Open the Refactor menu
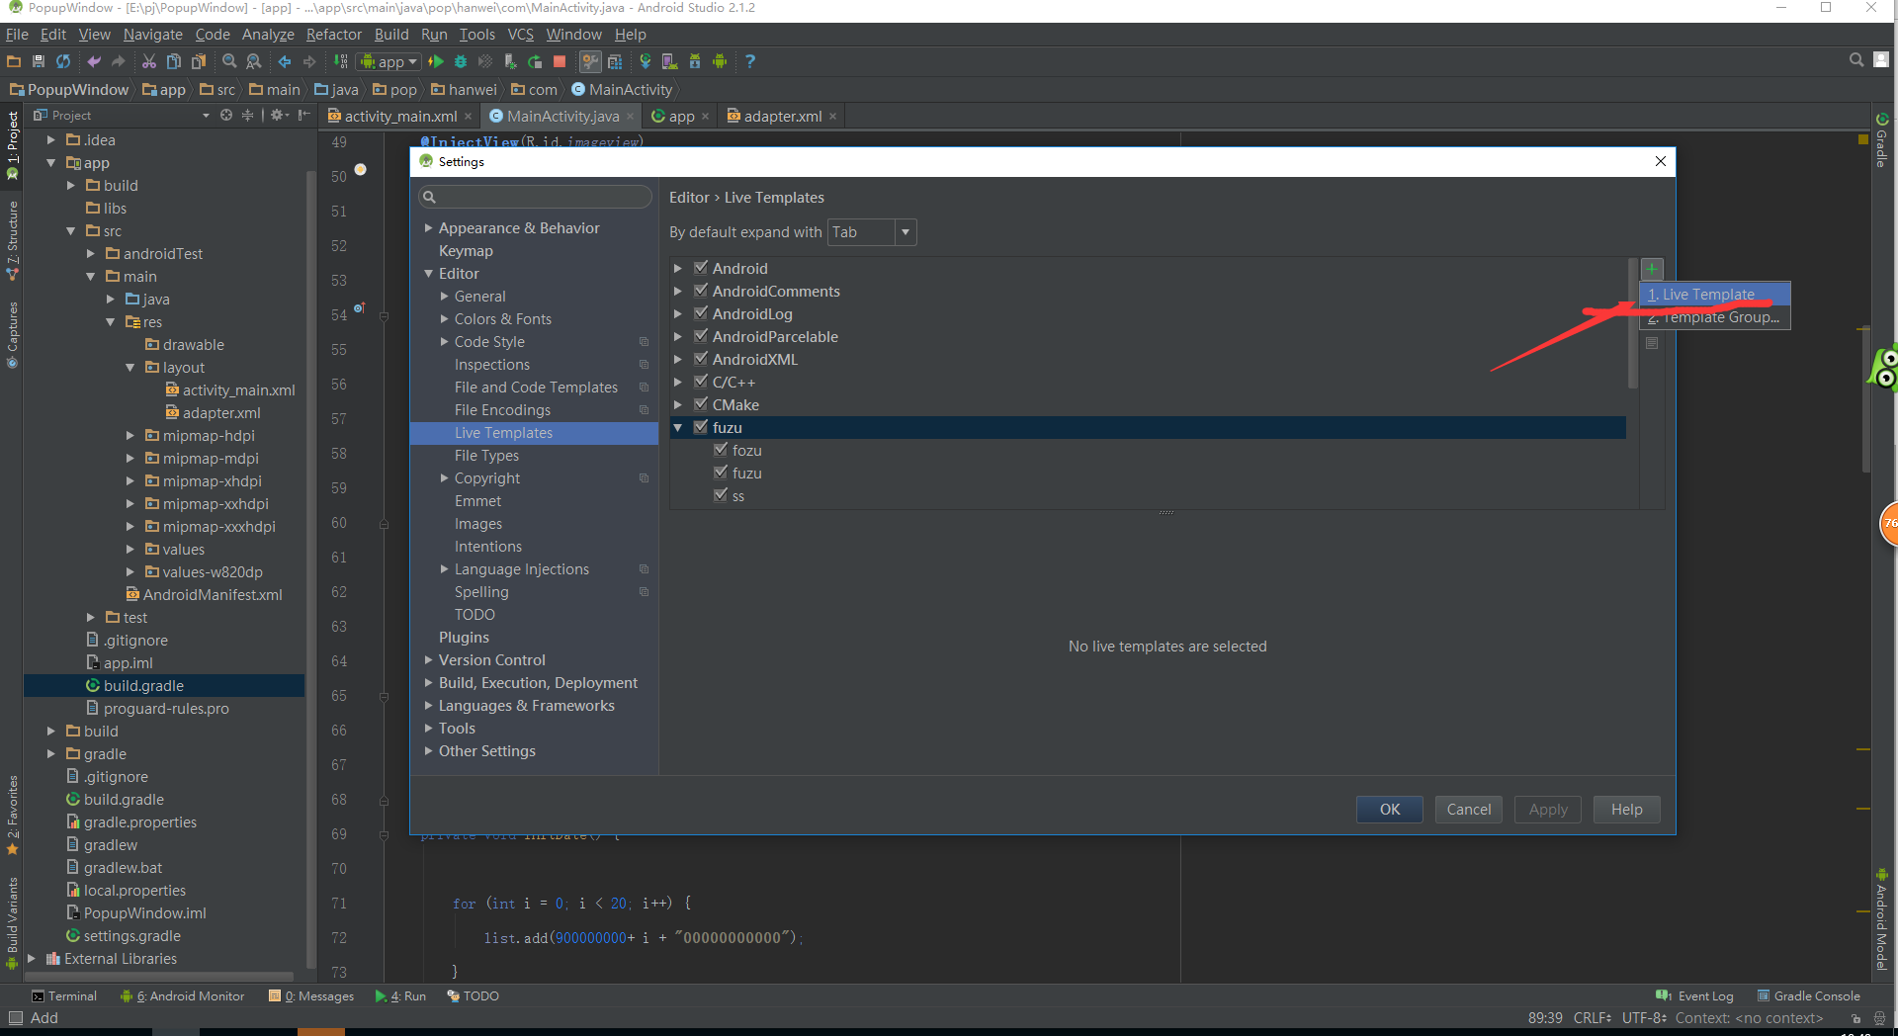 coord(334,35)
